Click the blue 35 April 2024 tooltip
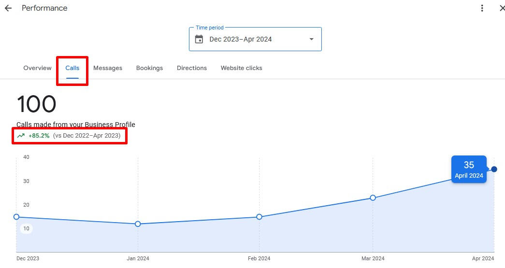505x268 pixels. click(469, 169)
